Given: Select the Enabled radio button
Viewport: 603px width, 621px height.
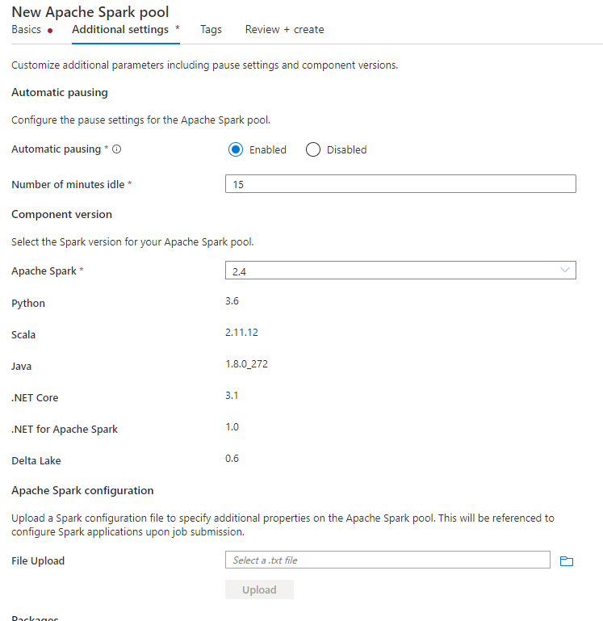Looking at the screenshot, I should [x=236, y=149].
